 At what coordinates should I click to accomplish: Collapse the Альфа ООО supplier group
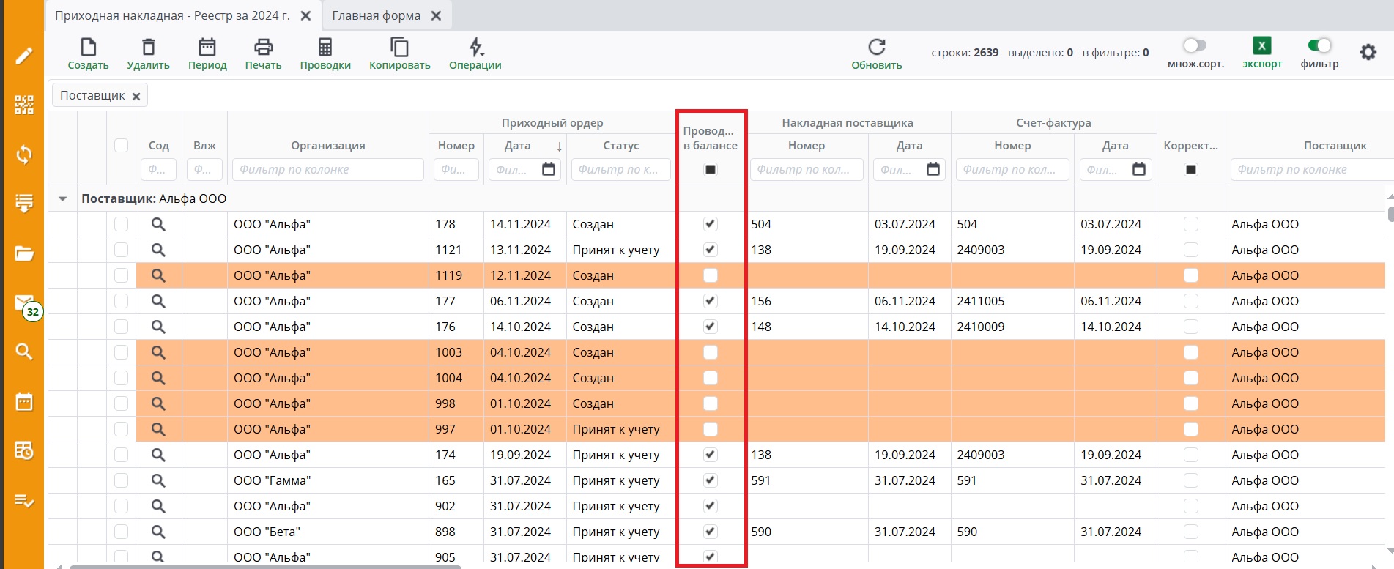pyautogui.click(x=63, y=198)
